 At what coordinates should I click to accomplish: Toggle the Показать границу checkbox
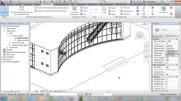point(167,82)
